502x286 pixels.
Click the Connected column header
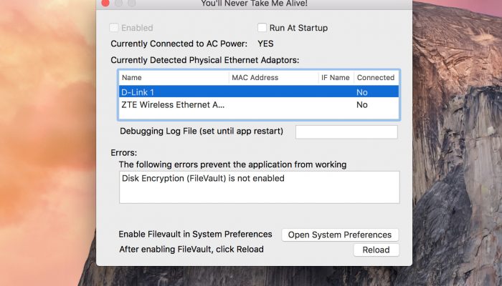pos(376,77)
